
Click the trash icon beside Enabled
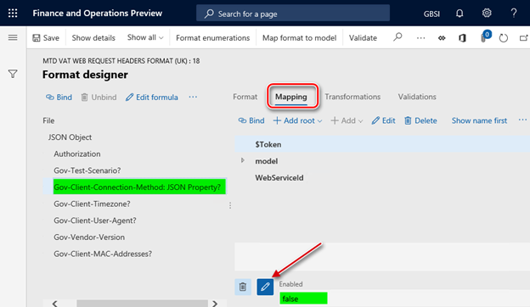(x=243, y=287)
